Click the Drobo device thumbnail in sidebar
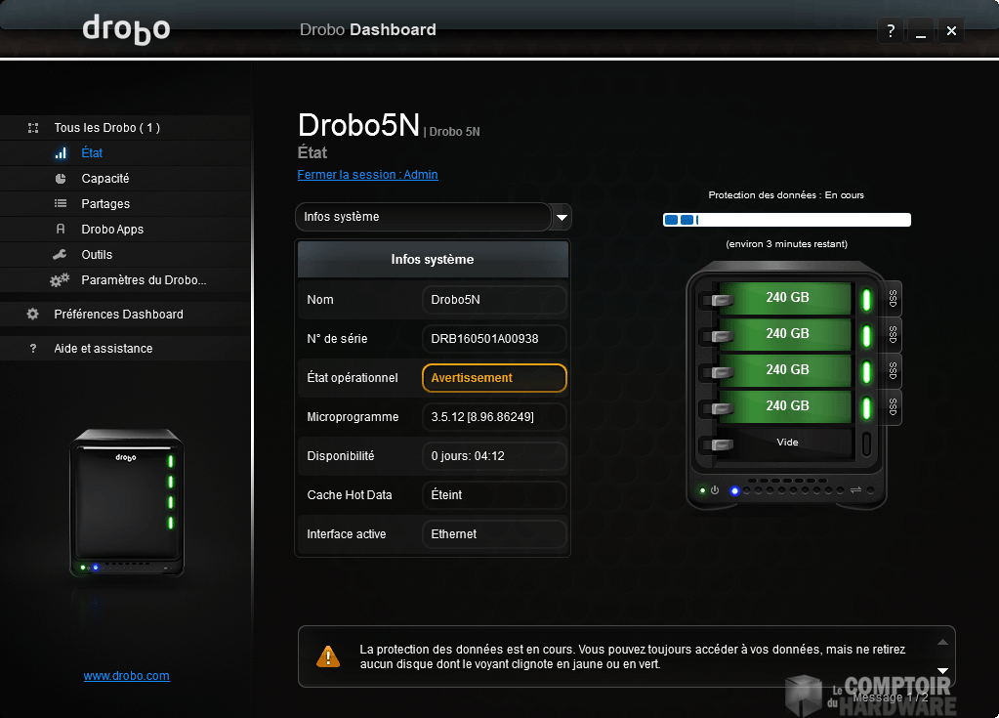 pyautogui.click(x=127, y=503)
